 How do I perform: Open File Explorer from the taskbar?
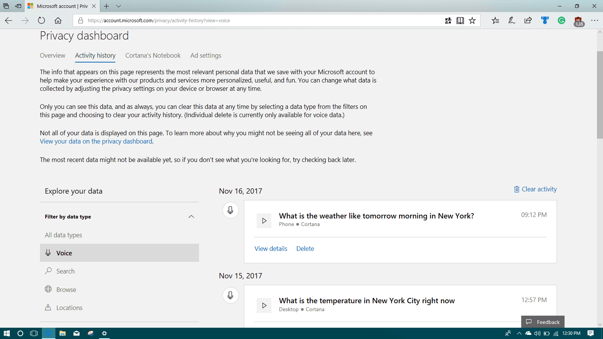tap(63, 333)
